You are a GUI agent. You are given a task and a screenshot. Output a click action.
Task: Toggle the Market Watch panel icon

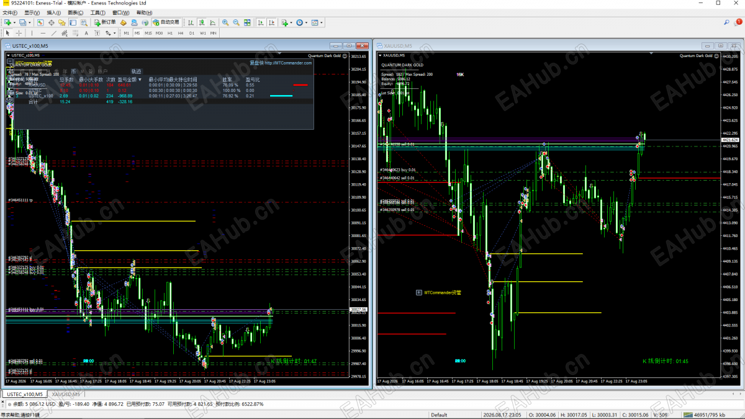point(40,22)
